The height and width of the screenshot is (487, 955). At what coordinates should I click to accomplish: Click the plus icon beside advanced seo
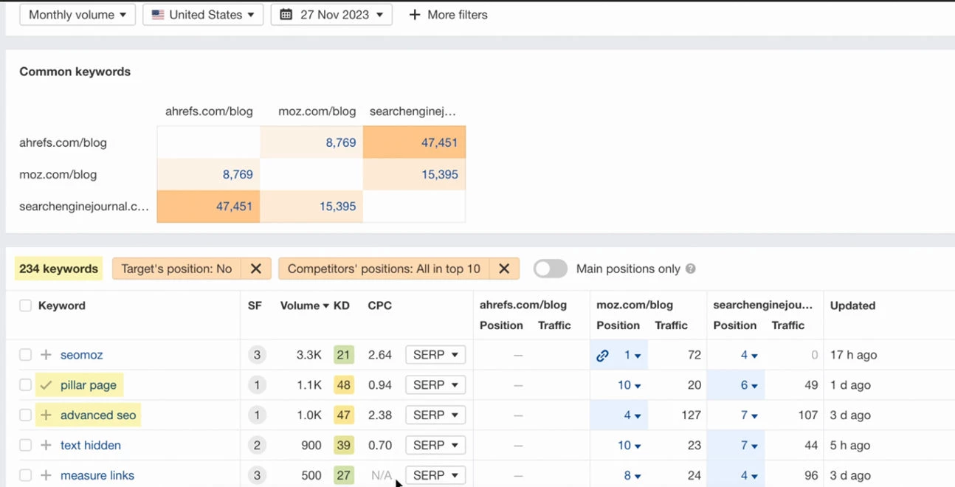46,415
